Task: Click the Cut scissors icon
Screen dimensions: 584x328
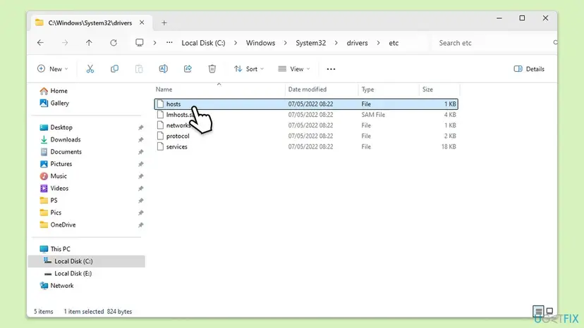Action: coord(90,69)
